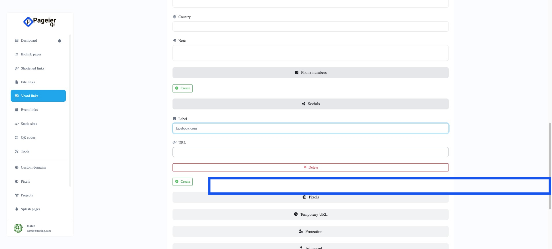Click the Custom domains globe icon

tap(17, 167)
